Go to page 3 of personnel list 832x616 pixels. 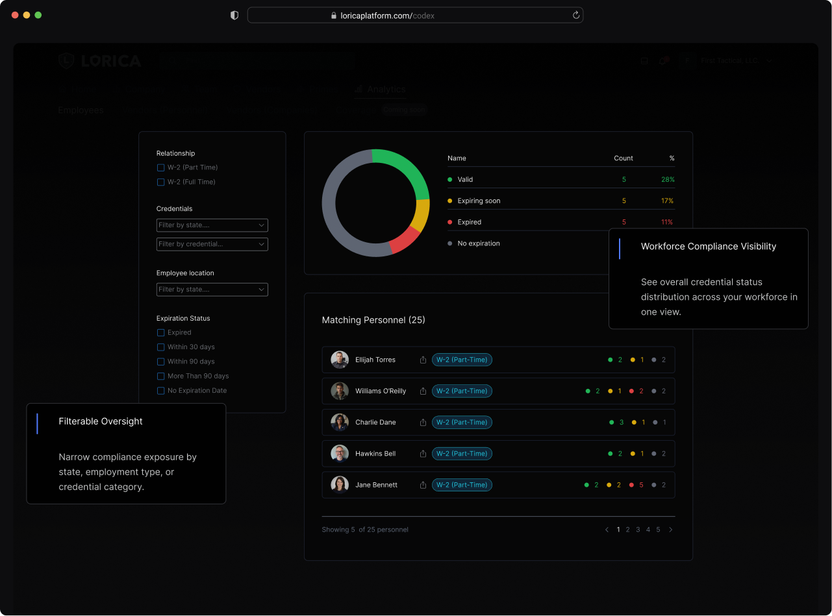point(638,530)
